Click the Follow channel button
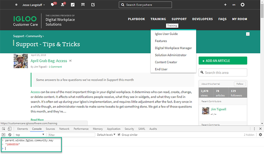This screenshot has height=164, width=264. coord(240,84)
